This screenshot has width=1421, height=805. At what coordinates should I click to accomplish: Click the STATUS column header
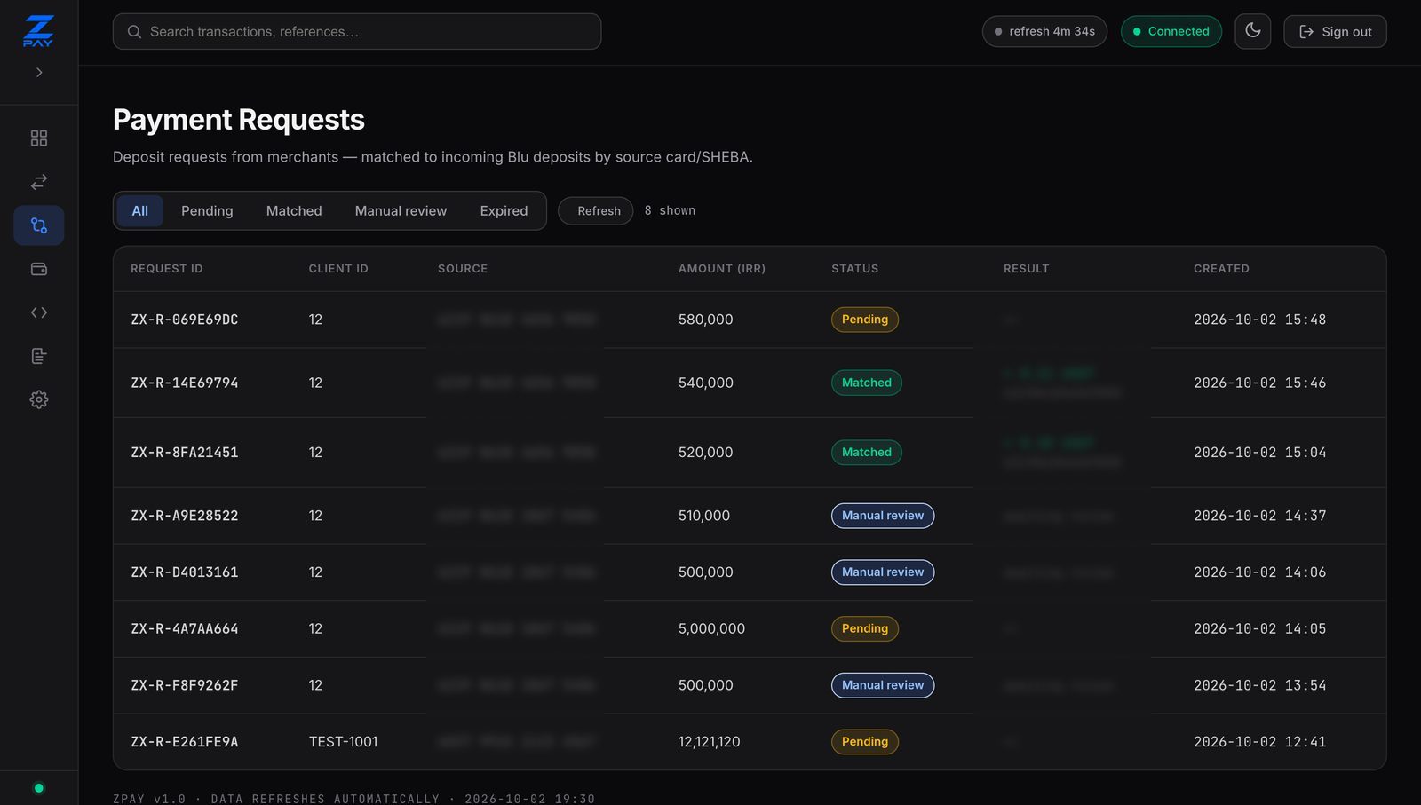855,269
